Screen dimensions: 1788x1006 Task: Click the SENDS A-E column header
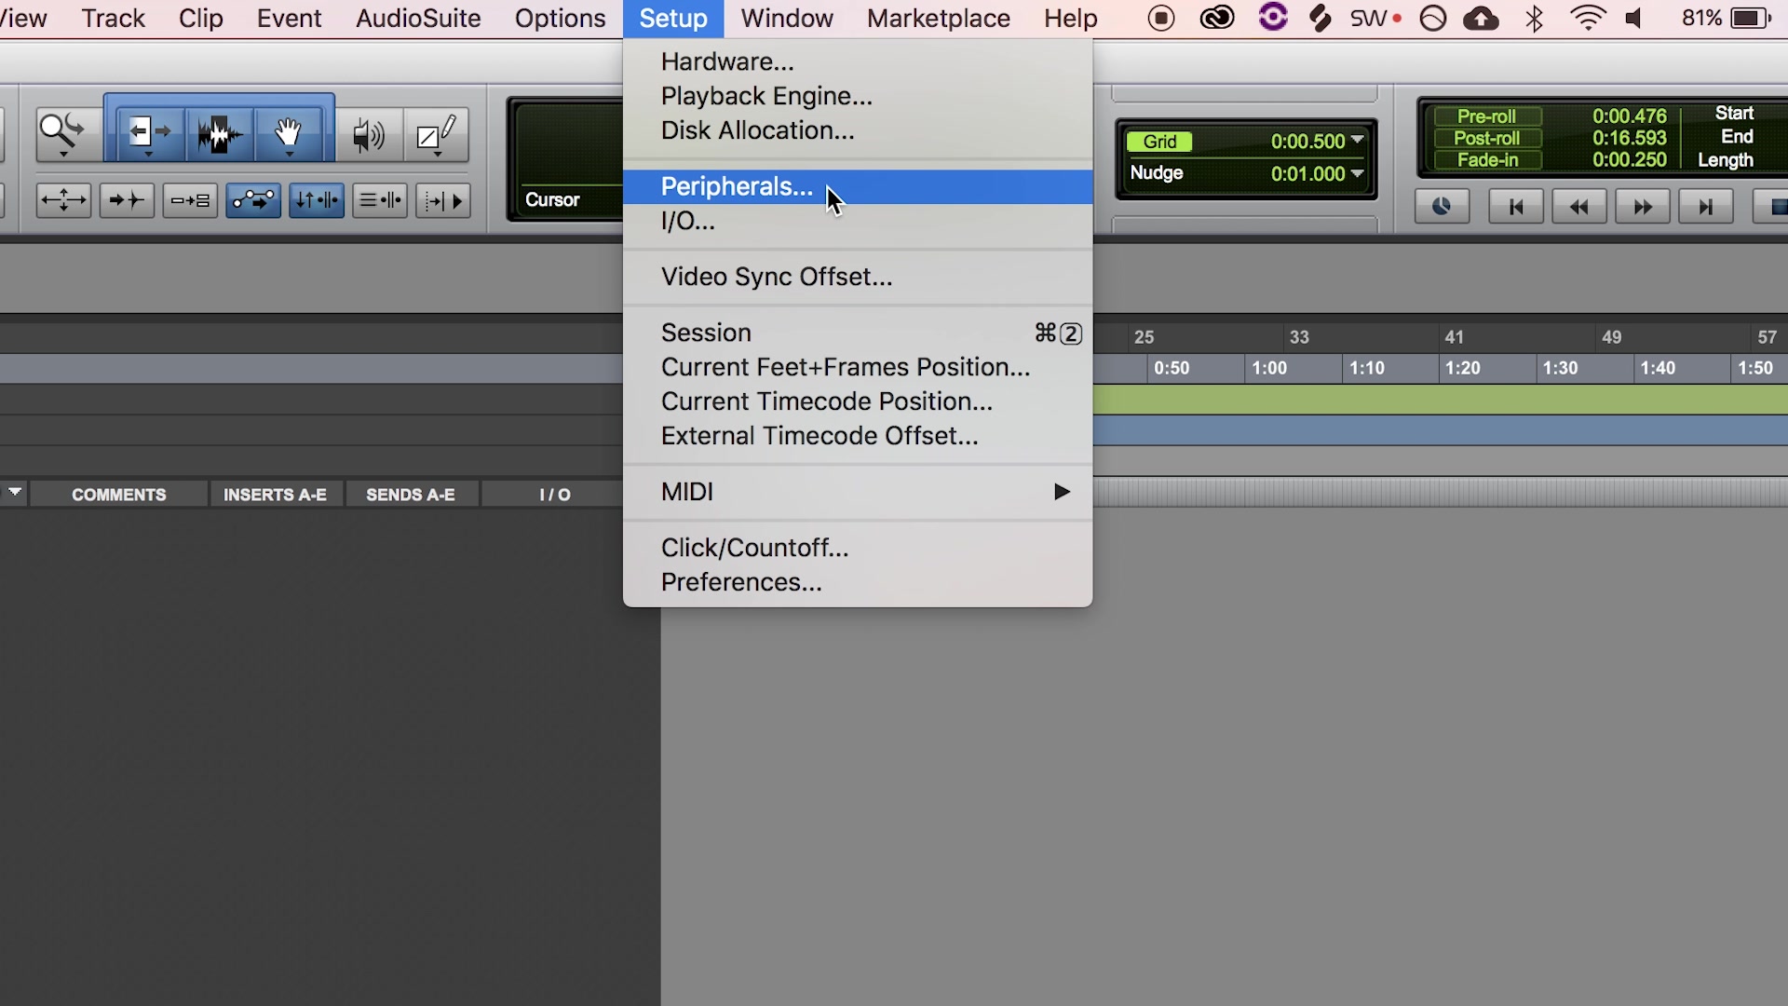[x=411, y=495]
